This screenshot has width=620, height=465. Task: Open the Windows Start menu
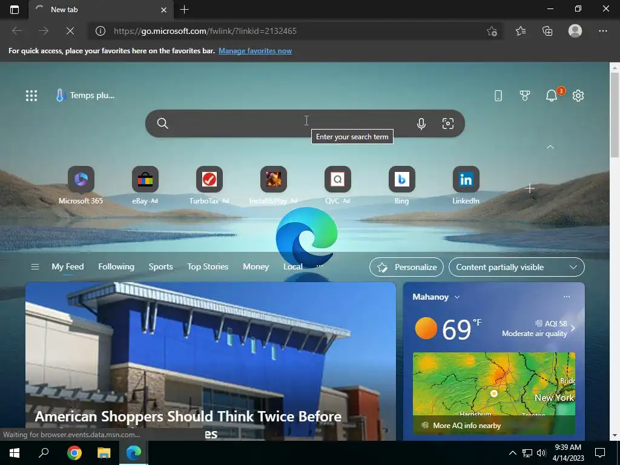(15, 453)
